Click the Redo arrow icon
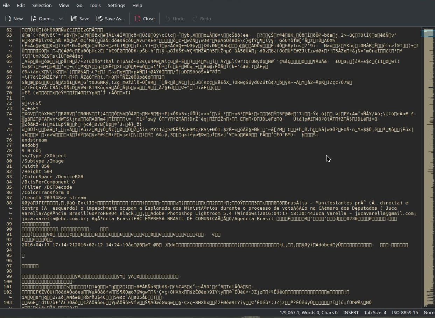Screen dimensions: 435x318 [195, 19]
